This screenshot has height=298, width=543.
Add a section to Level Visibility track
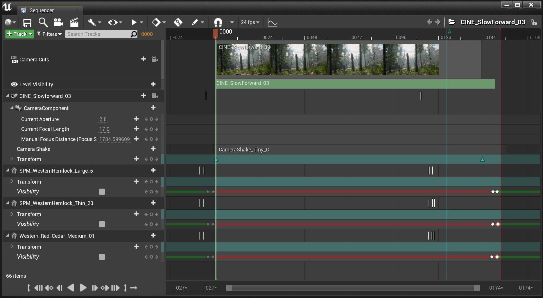pyautogui.click(x=153, y=84)
